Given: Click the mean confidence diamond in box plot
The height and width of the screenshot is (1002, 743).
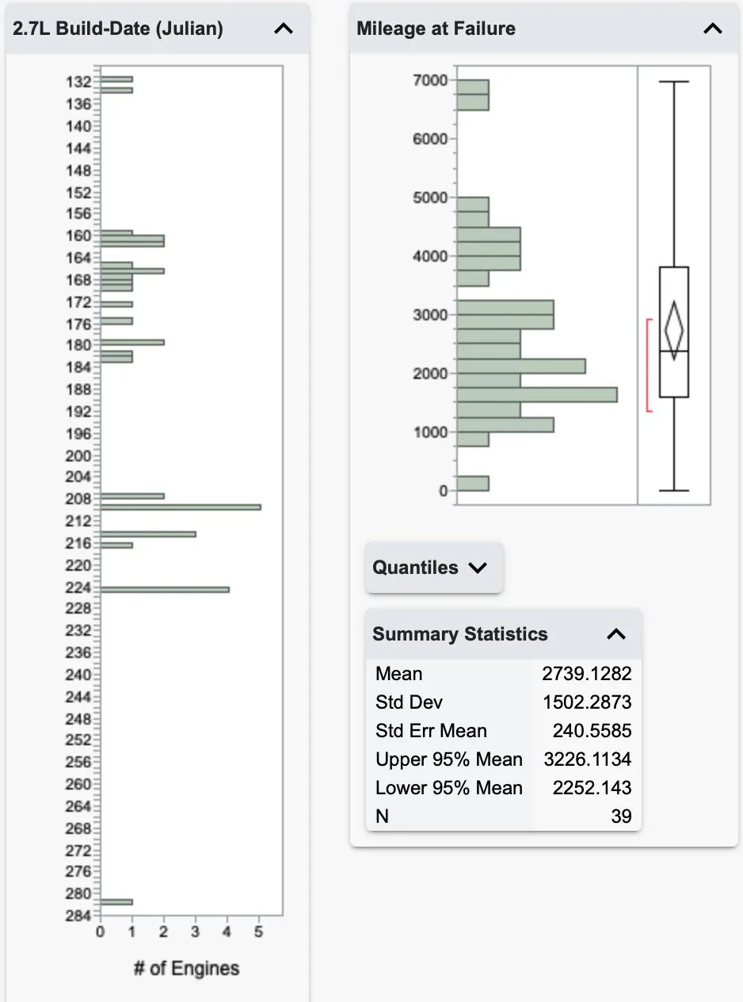Looking at the screenshot, I should [674, 330].
